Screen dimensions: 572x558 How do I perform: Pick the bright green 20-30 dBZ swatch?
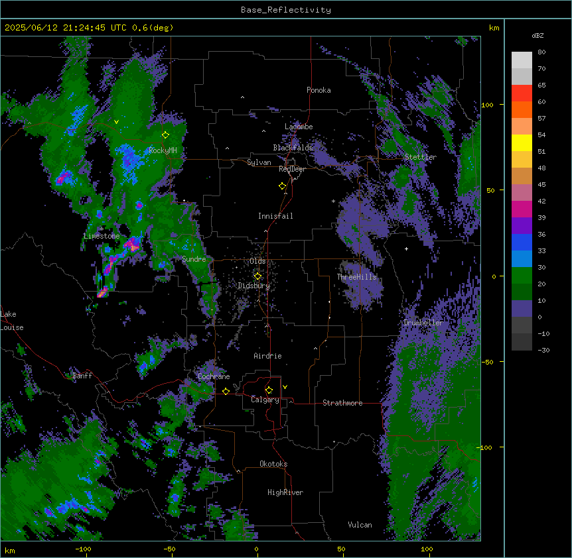coord(522,276)
